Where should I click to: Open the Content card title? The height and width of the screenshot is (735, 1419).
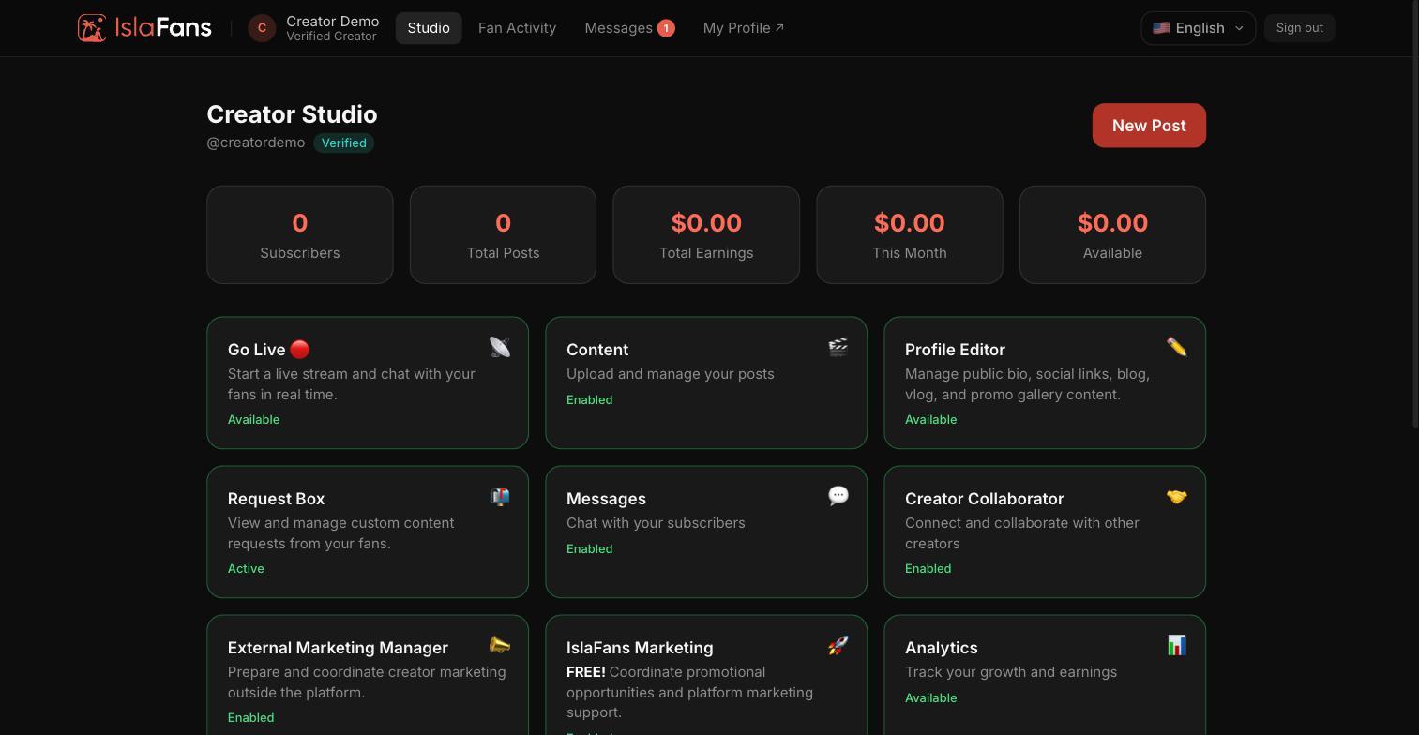[597, 350]
